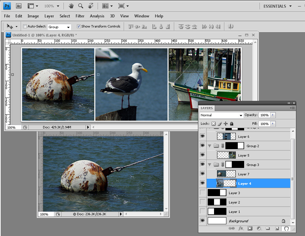Image resolution: width=305 pixels, height=236 pixels.
Task: Distribute bottom edges of layers
Action: tap(195, 26)
